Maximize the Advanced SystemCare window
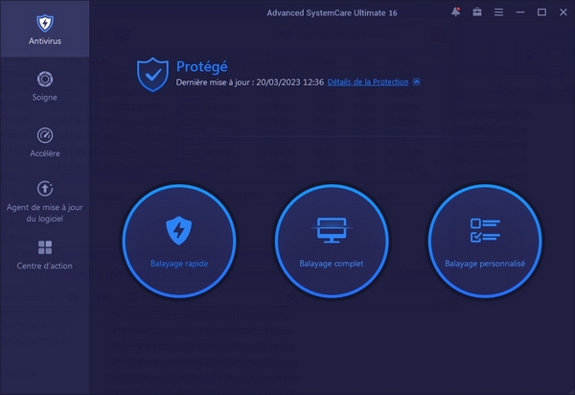The width and height of the screenshot is (575, 395). pos(541,12)
